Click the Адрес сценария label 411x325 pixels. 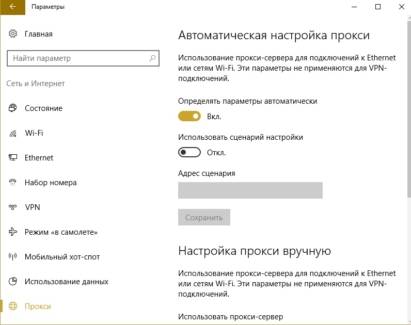[207, 173]
